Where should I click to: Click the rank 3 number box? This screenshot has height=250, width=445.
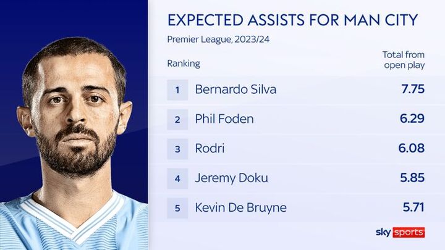(177, 149)
